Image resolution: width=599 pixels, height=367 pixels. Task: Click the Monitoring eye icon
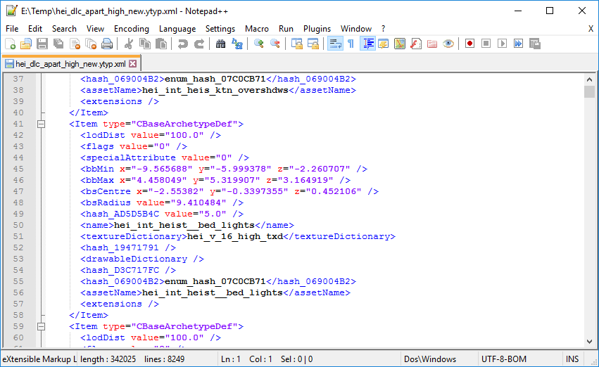448,44
